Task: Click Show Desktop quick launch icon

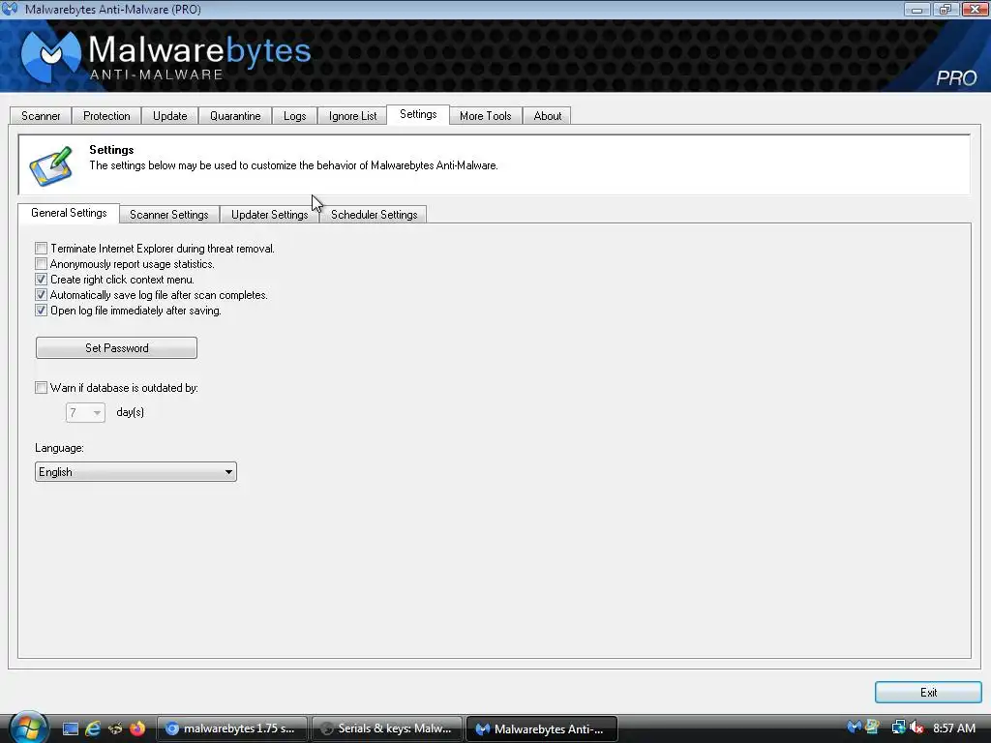Action: [70, 728]
